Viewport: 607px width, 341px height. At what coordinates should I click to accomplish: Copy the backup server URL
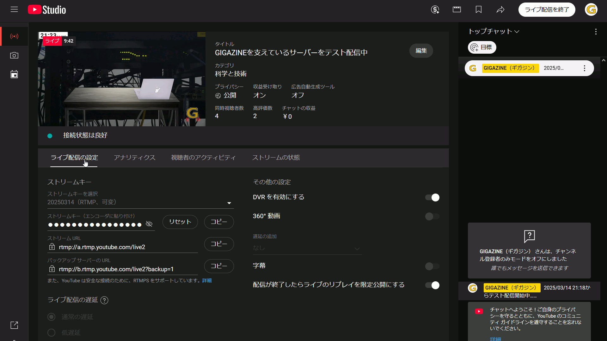point(219,266)
